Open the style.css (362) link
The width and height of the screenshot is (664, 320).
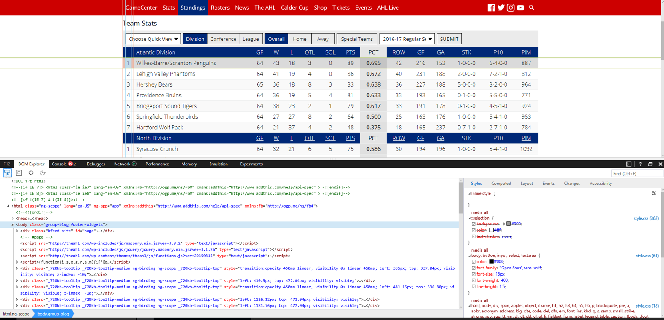646,218
